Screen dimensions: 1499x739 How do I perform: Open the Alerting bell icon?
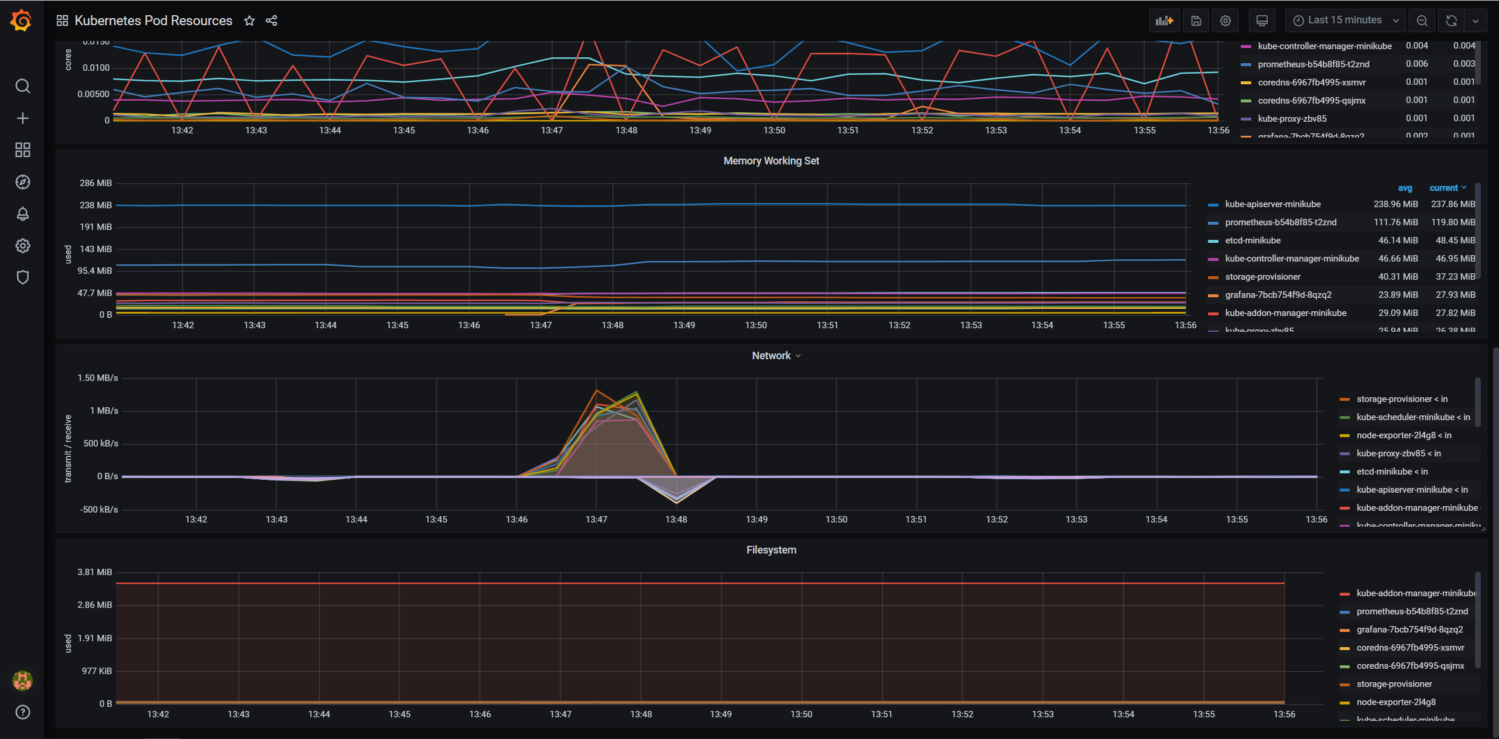coord(22,214)
